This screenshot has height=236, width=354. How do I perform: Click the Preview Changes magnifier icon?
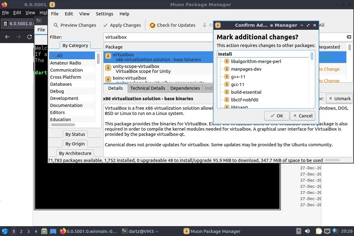pyautogui.click(x=56, y=25)
